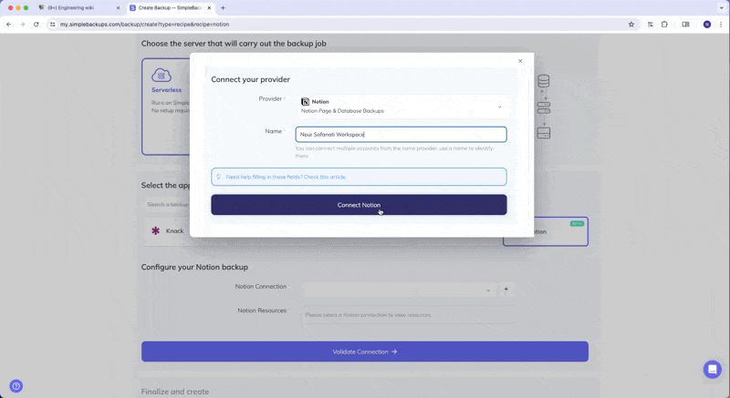Search a backup app field
The image size is (730, 398).
click(x=168, y=204)
